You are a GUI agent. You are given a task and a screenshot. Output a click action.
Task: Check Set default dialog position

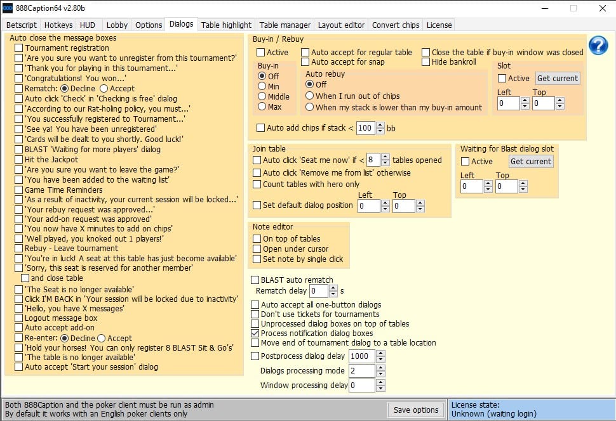coord(257,205)
